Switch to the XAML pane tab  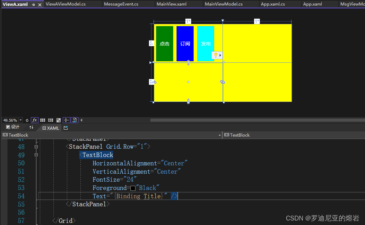tap(51, 128)
